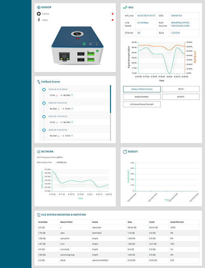
Task: Show the BAND/CHANNEL chart
Action: [x=142, y=97]
